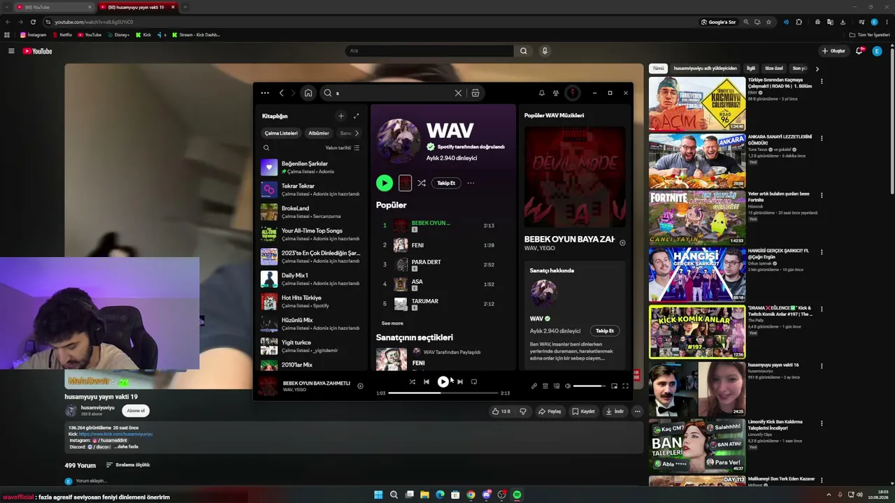Expand the Kitaplığın library panel to full view
This screenshot has width=895, height=503.
point(356,116)
